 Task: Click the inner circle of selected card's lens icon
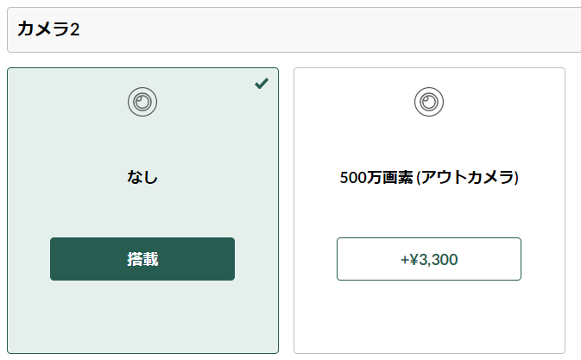pos(142,102)
